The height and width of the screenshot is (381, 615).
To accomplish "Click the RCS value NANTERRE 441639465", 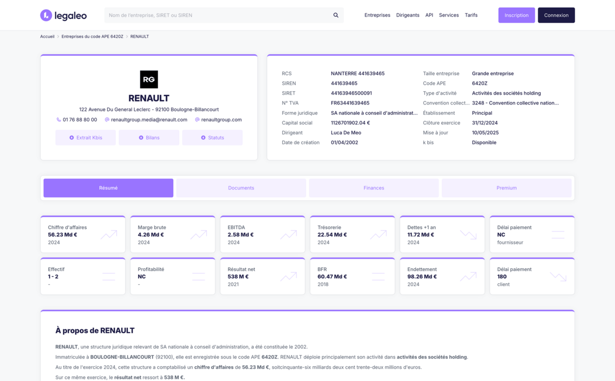I will click(358, 74).
